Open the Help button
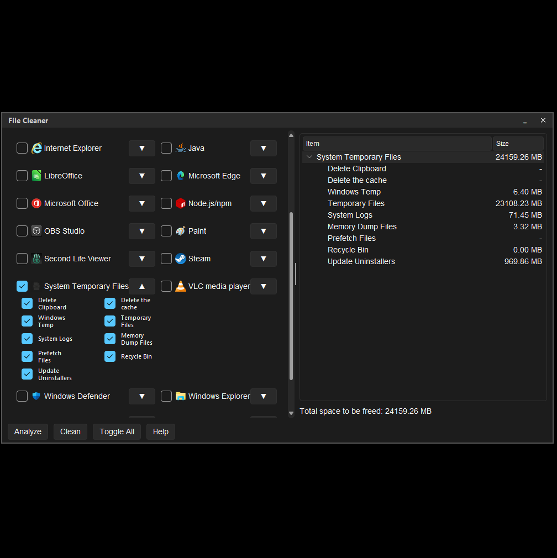557x558 pixels. [160, 431]
